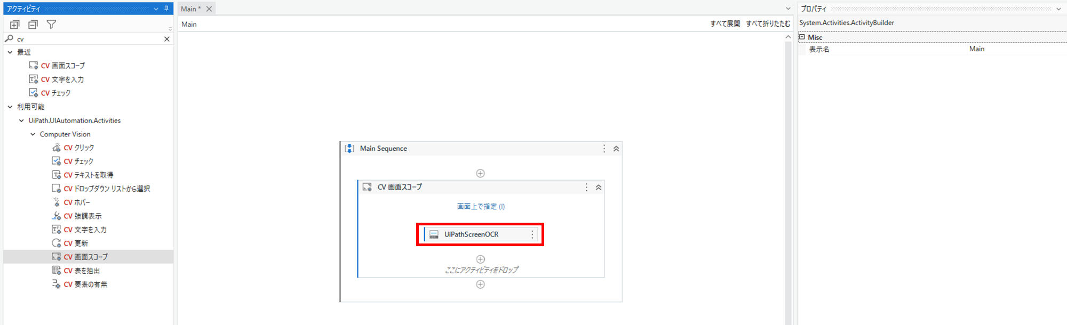The width and height of the screenshot is (1067, 325).
Task: Collapse the CV 画面スコープ activity
Action: pos(599,188)
